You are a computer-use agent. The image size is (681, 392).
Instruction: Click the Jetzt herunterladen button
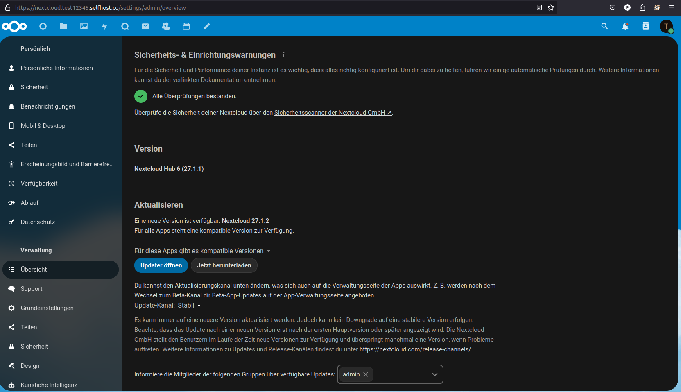pos(224,265)
